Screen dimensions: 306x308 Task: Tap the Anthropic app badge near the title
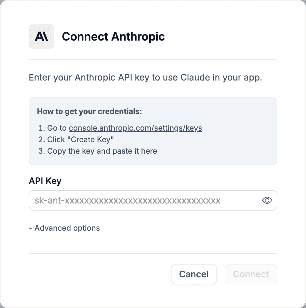(x=41, y=36)
